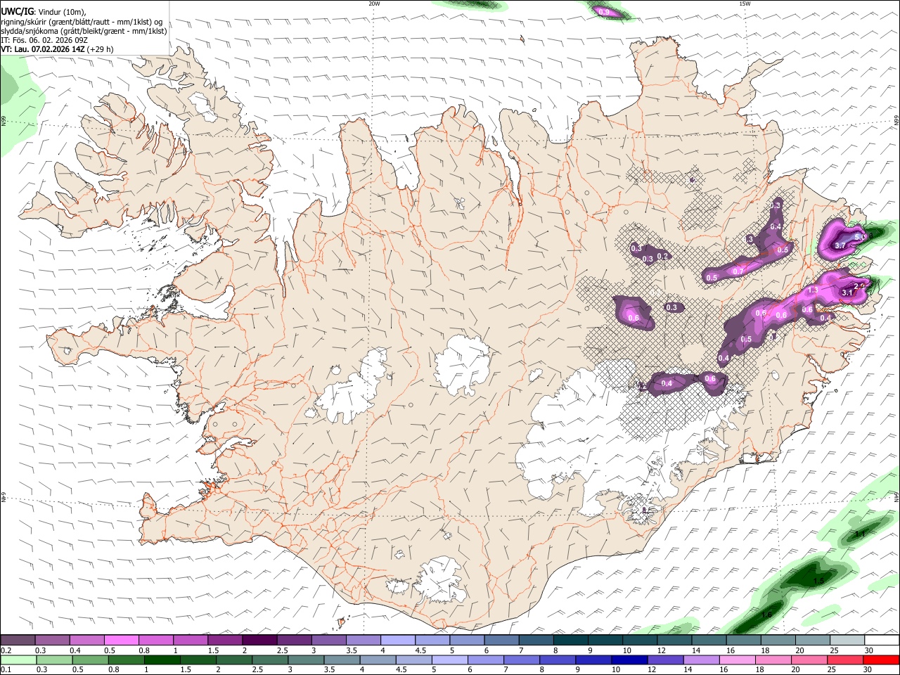
Task: Click the '20W' longitude label at the top edge
Action: point(374,4)
